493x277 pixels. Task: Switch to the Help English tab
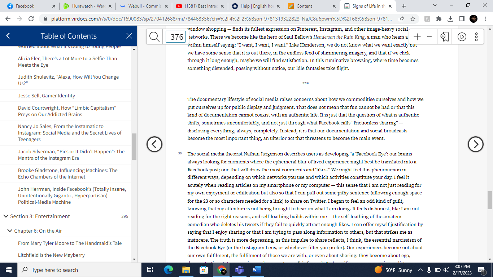(x=255, y=6)
